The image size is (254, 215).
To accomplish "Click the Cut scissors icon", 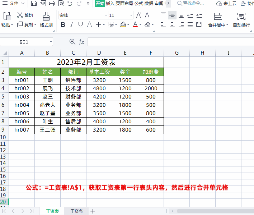I will (20, 15).
